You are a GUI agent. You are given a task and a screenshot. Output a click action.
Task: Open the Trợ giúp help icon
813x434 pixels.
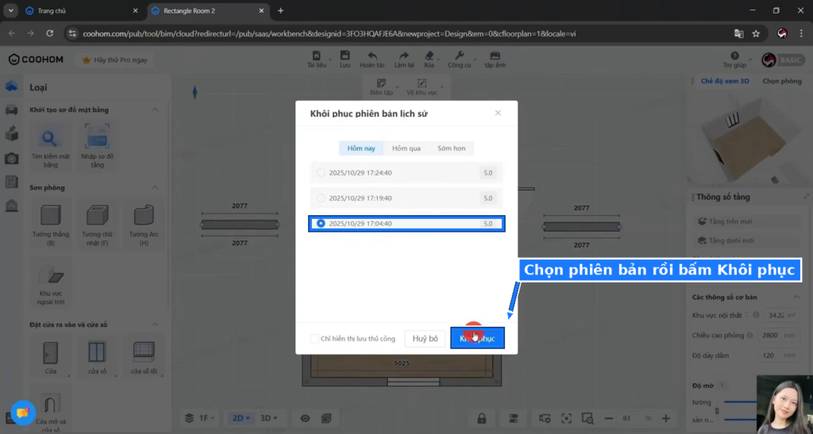click(734, 56)
